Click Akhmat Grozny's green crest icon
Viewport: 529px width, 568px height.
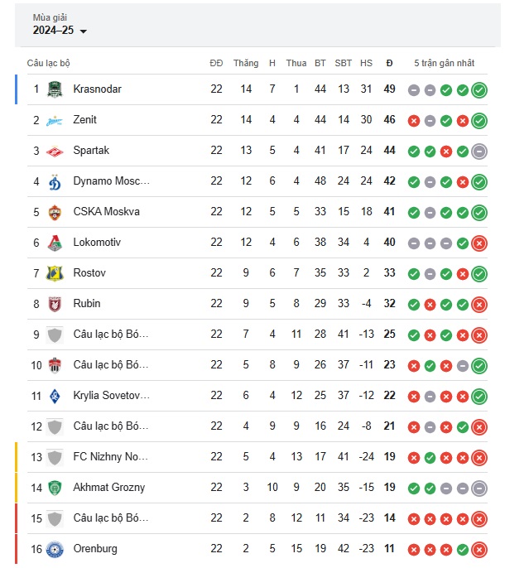(55, 488)
